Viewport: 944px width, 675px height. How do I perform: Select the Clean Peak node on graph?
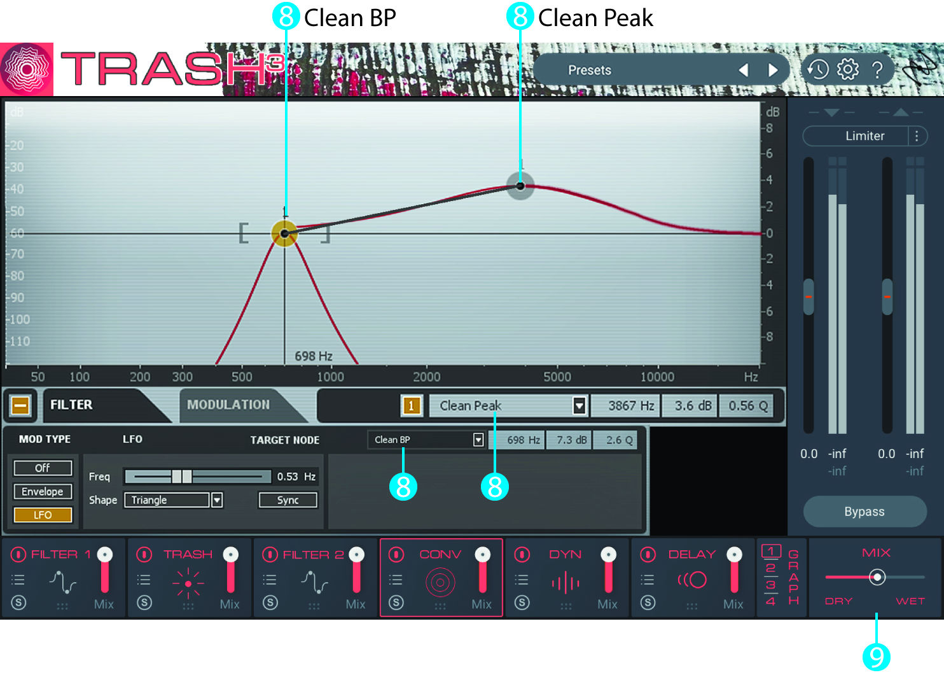(520, 186)
